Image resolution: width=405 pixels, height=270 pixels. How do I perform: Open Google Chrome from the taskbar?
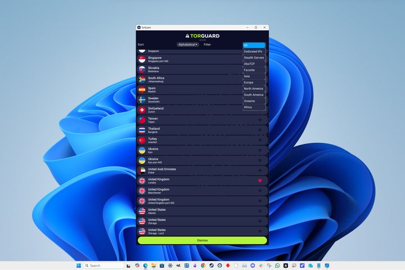[x=203, y=265]
